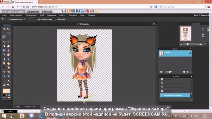Select the Type text tool
This screenshot has width=212, height=119.
pyautogui.click(x=9, y=81)
